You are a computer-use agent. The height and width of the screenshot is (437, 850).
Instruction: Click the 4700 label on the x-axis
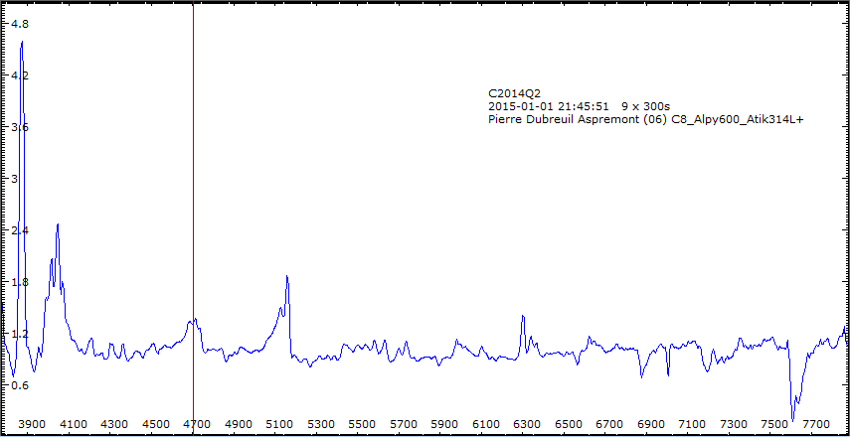(198, 424)
